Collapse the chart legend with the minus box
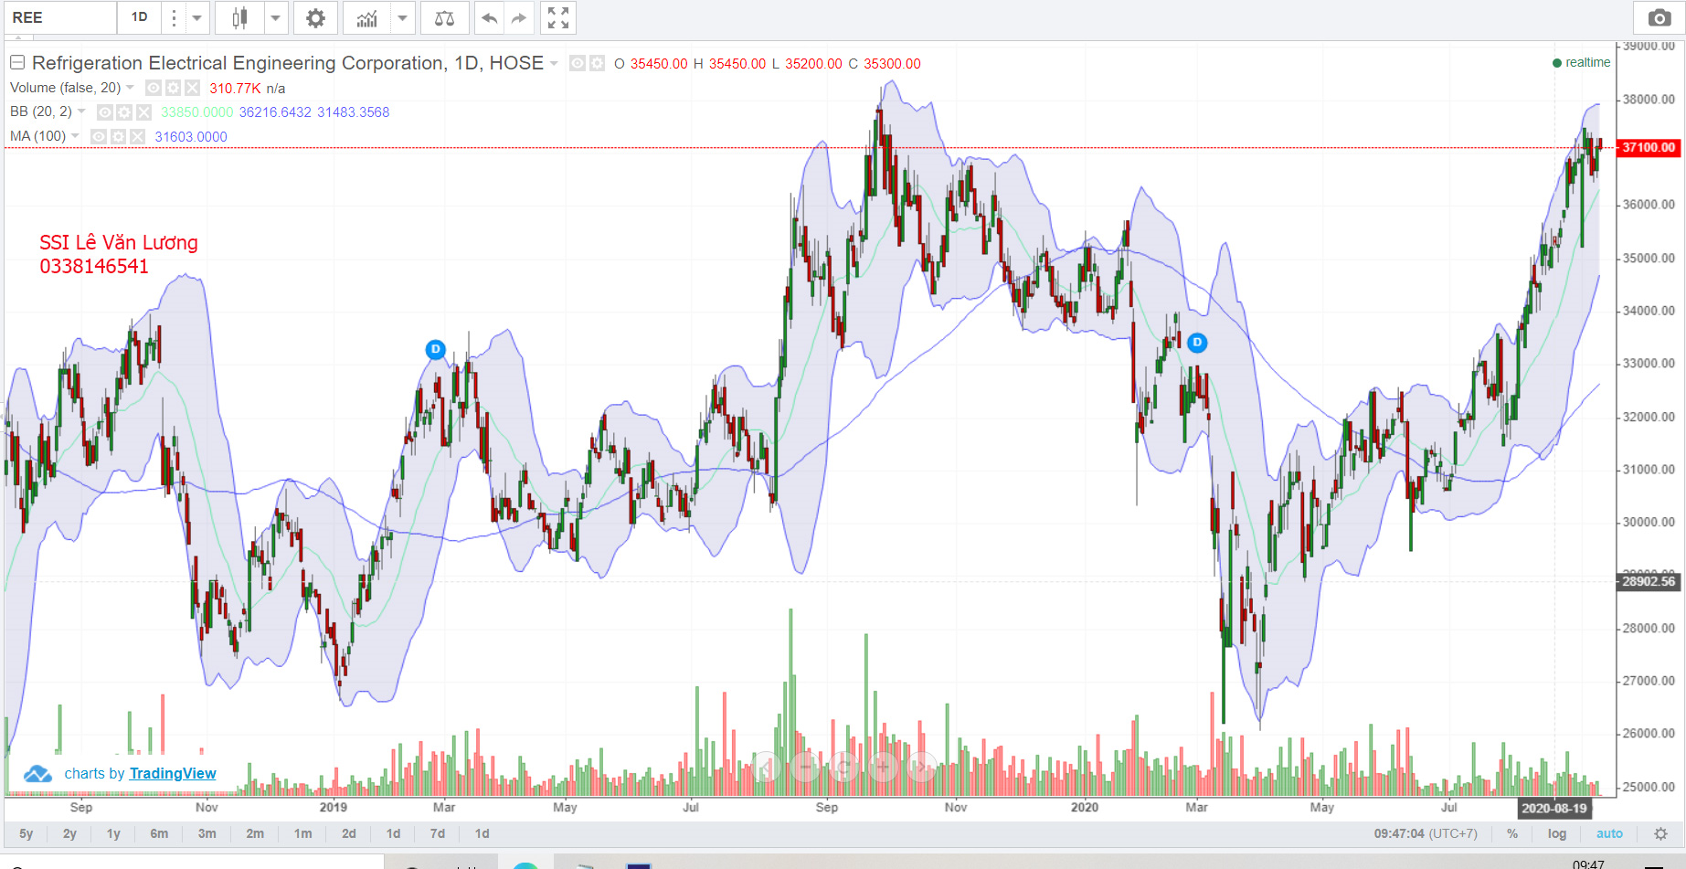The width and height of the screenshot is (1686, 869). [x=17, y=63]
